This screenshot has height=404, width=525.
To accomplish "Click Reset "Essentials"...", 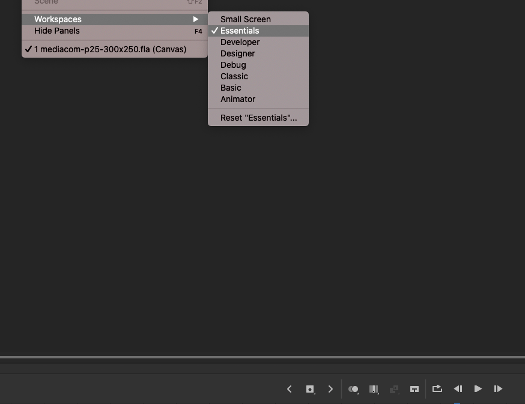I will (x=258, y=118).
